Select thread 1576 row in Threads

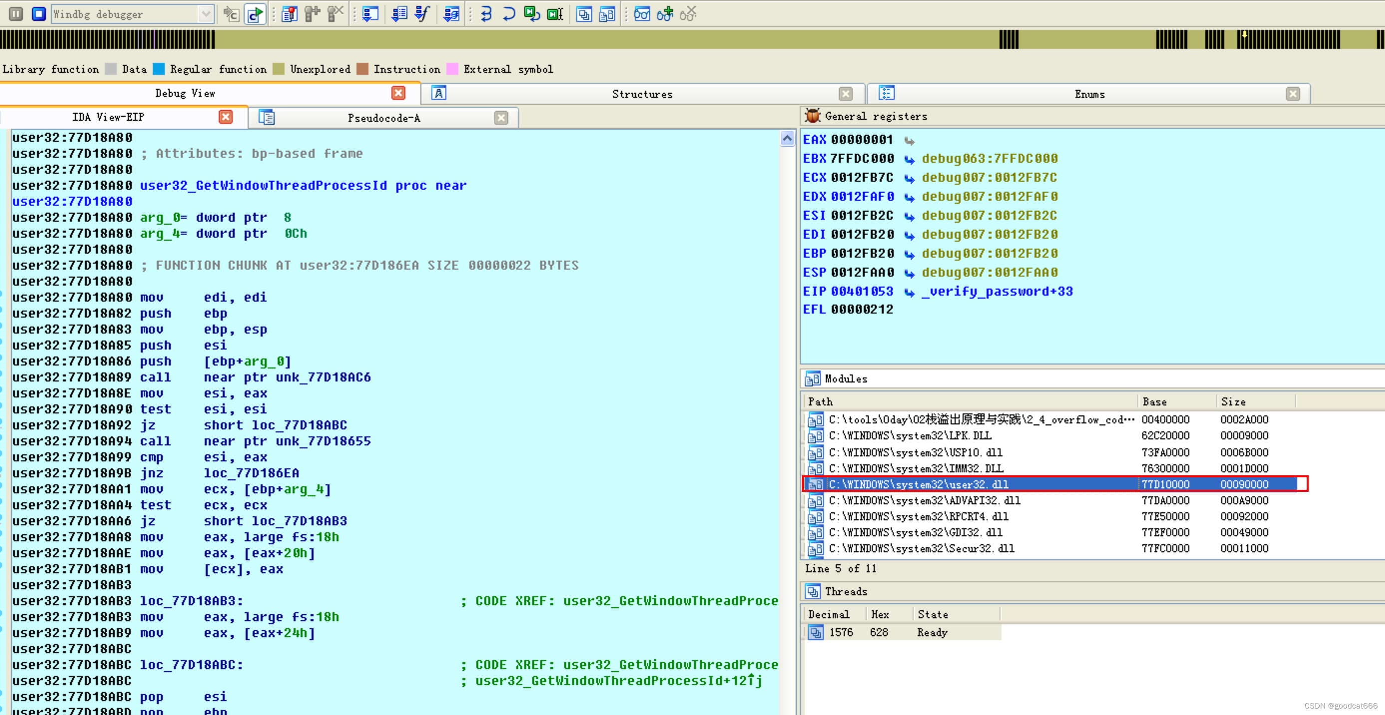[903, 633]
